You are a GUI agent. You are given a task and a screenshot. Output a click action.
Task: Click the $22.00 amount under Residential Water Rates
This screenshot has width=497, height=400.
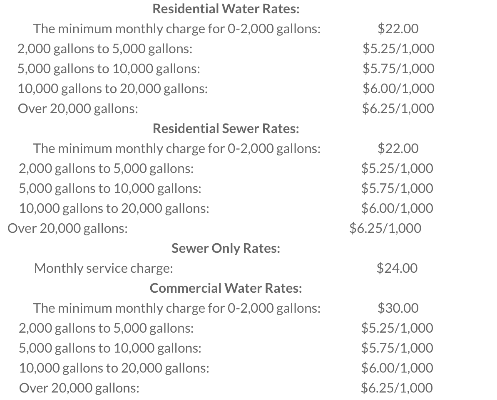click(398, 29)
